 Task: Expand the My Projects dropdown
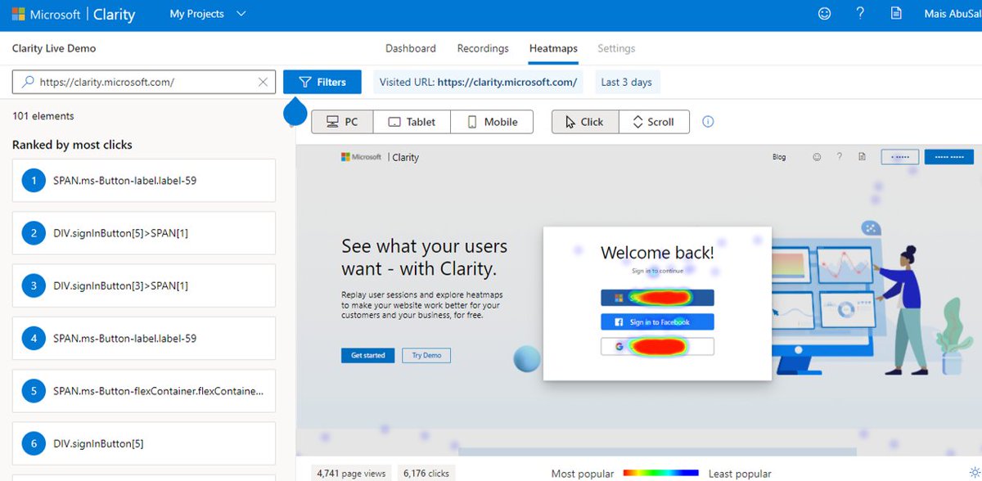click(207, 14)
